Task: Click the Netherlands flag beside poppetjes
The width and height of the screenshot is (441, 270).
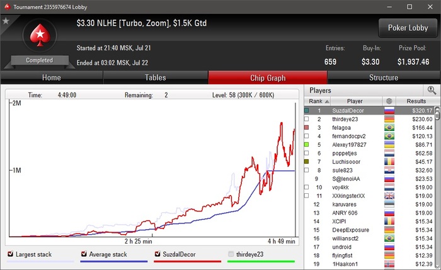Action: 389,153
